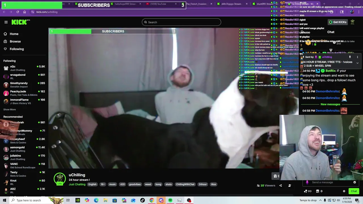Screen dimensions: 363x204
Task: Click DemonBehrsito username at 04:58 PM
Action: click(x=328, y=111)
